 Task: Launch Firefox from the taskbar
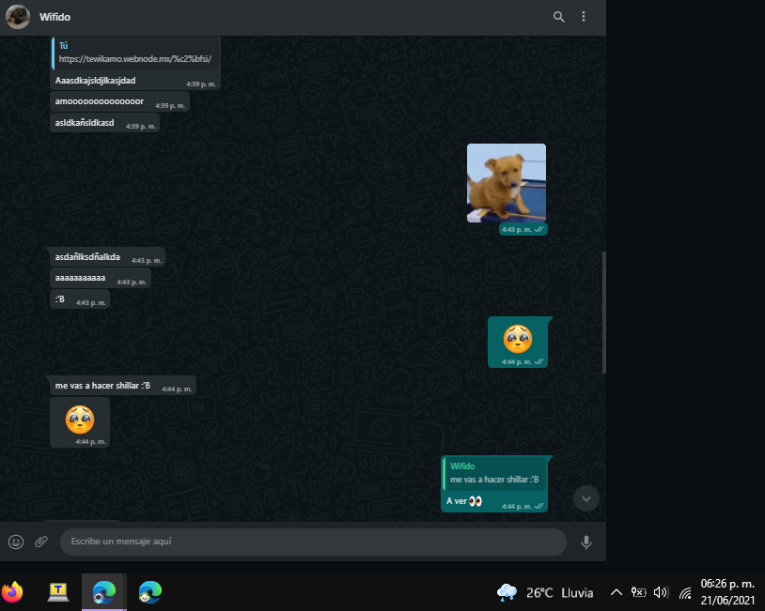pos(13,591)
